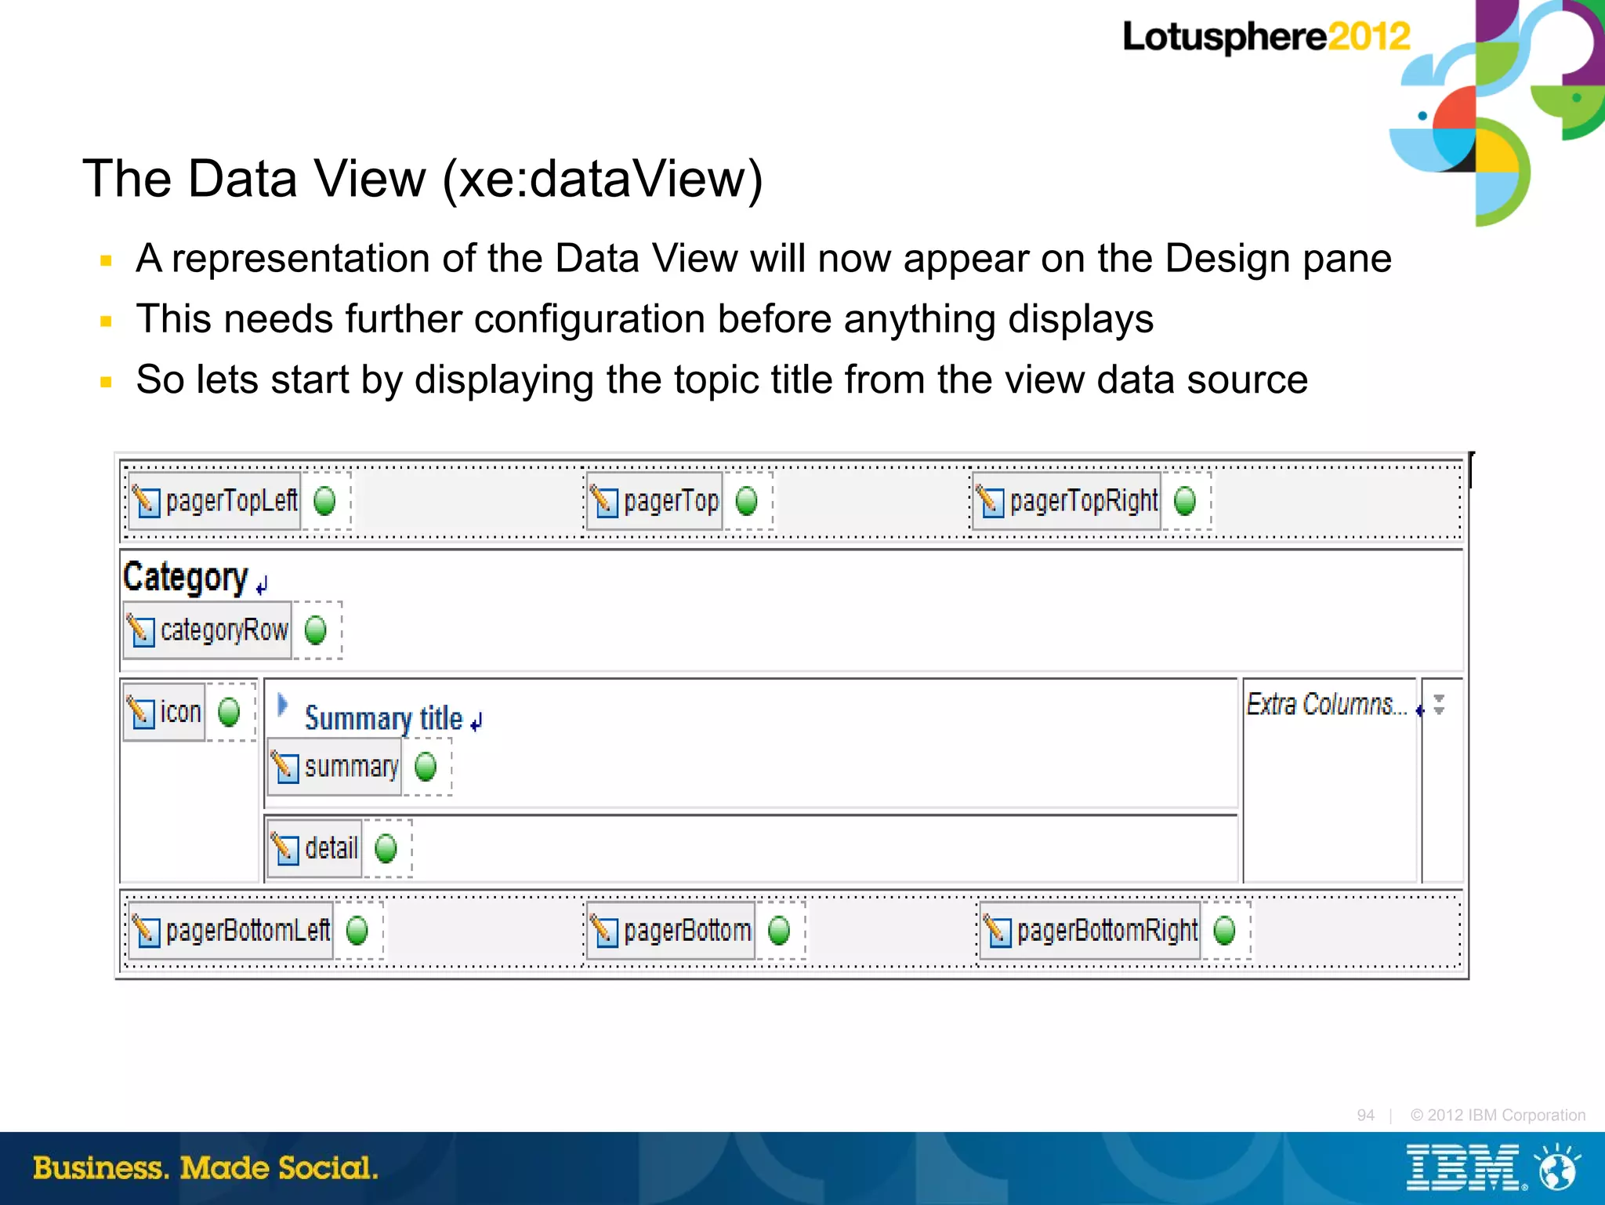Click the Extra Columns... text
Viewport: 1605px width, 1205px height.
(x=1327, y=704)
